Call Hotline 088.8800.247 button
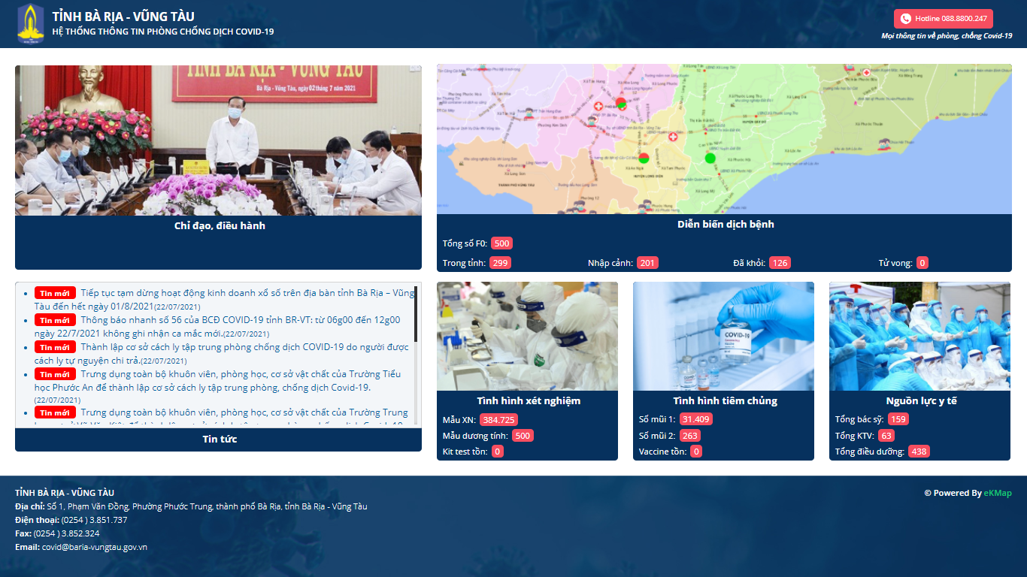This screenshot has height=577, width=1027. (x=944, y=19)
